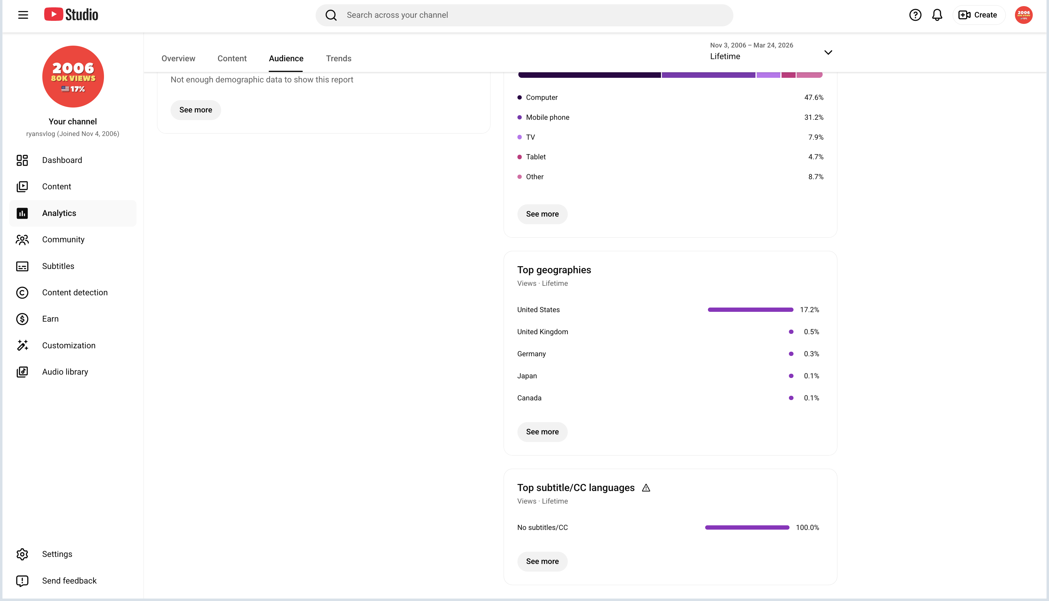Open the help question mark icon
The height and width of the screenshot is (601, 1049).
click(x=915, y=15)
